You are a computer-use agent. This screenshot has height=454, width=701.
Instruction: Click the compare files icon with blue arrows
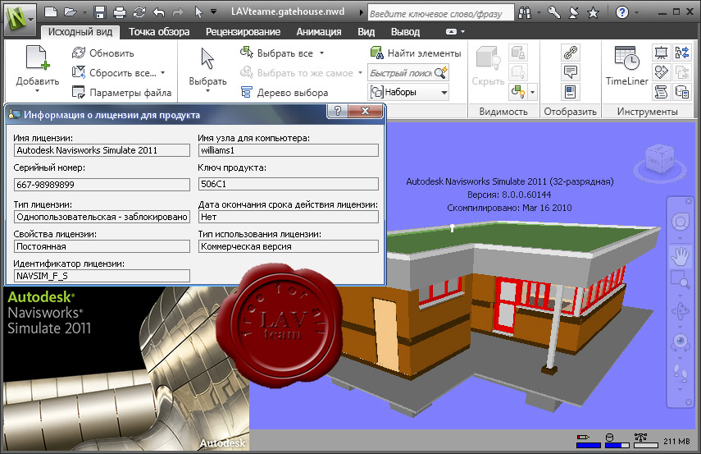coord(682,53)
